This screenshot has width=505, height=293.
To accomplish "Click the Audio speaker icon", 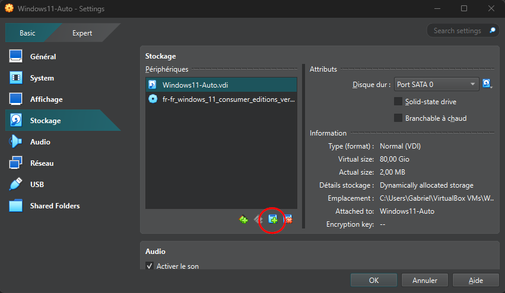I will click(16, 141).
